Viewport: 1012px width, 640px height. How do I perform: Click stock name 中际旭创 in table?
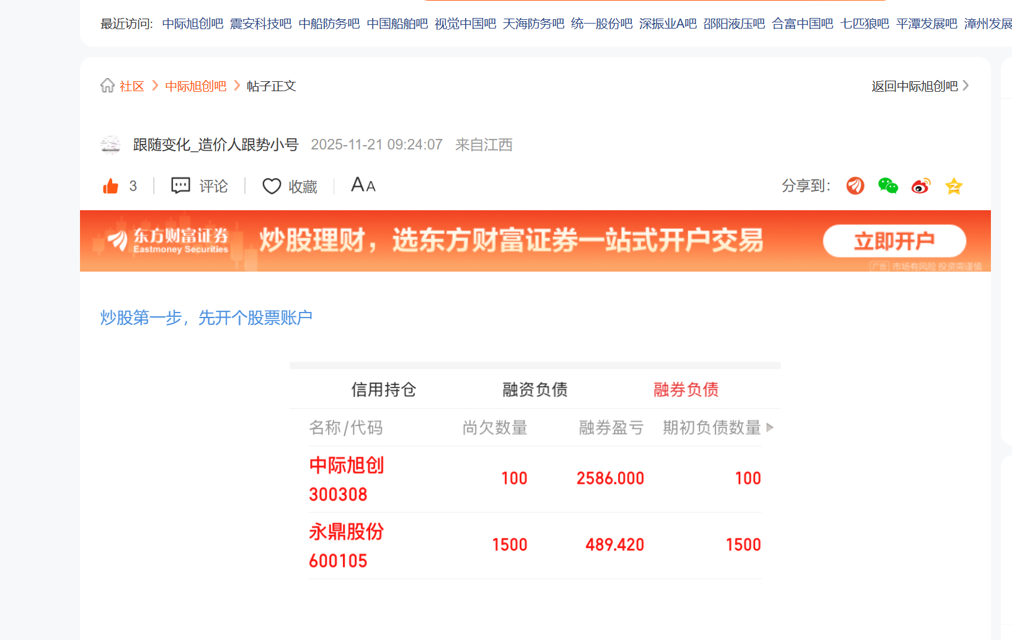(x=347, y=465)
